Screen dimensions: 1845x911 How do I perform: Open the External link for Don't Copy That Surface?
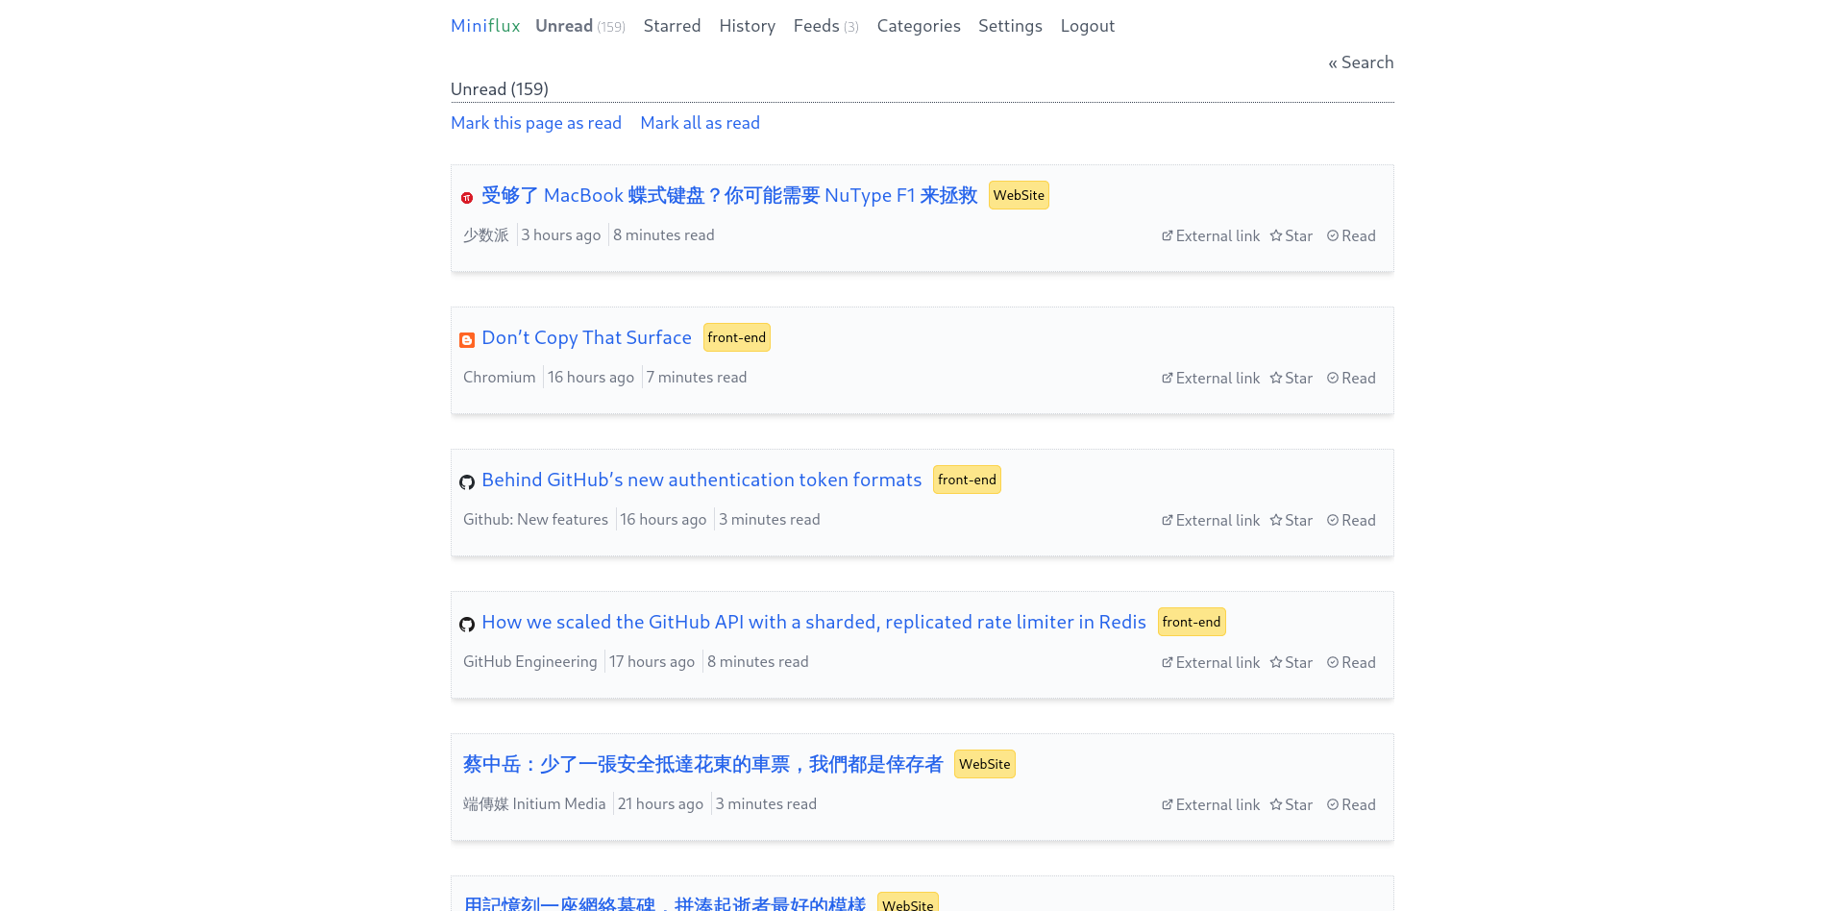[x=1211, y=379]
